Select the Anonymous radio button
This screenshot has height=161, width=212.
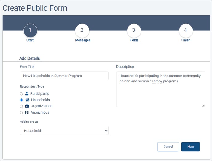(x=21, y=113)
